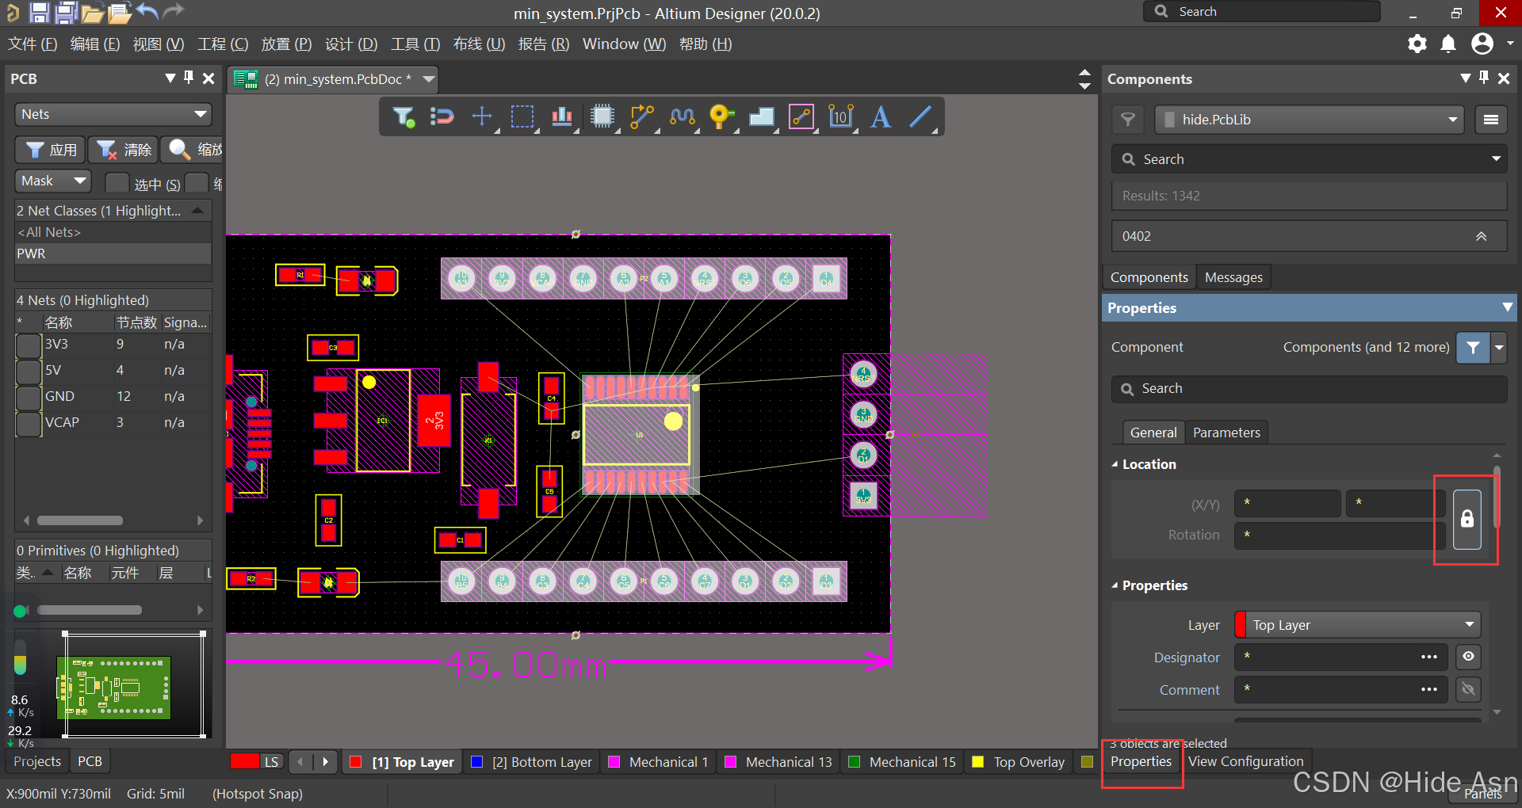Click the open project folder icon
This screenshot has height=808, width=1522.
click(93, 13)
